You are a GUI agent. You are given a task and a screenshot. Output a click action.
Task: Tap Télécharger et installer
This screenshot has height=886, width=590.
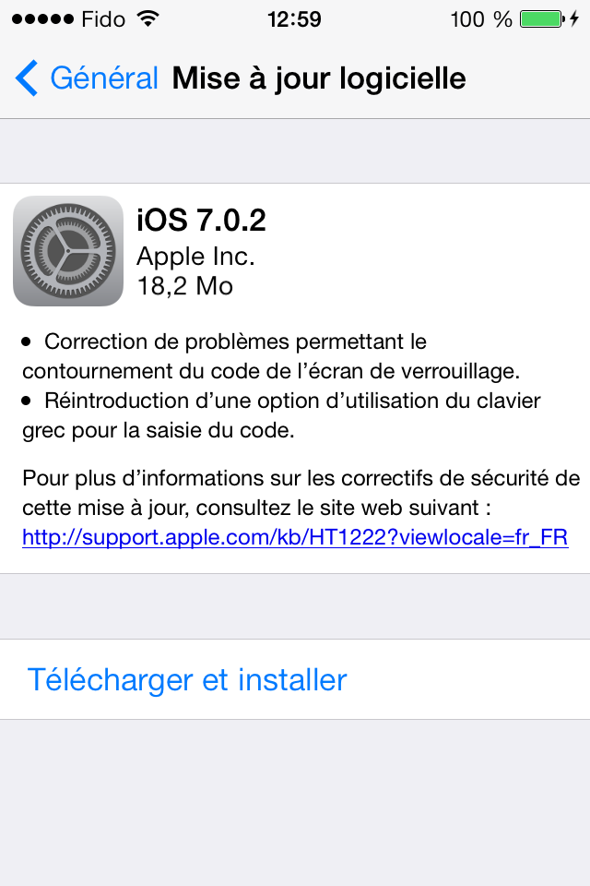187,679
